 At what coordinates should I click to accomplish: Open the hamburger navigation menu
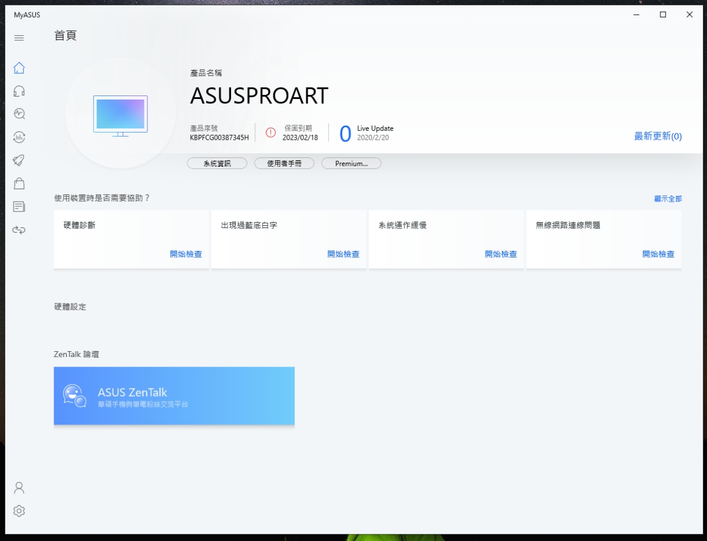19,38
